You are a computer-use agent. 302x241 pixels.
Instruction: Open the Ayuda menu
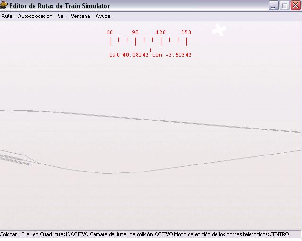pyautogui.click(x=103, y=16)
